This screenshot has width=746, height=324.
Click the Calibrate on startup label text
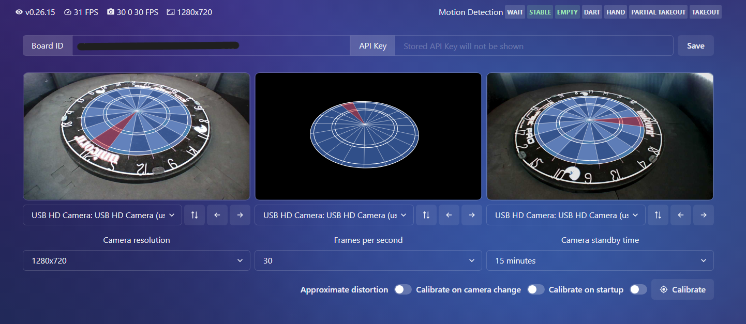[x=586, y=289]
